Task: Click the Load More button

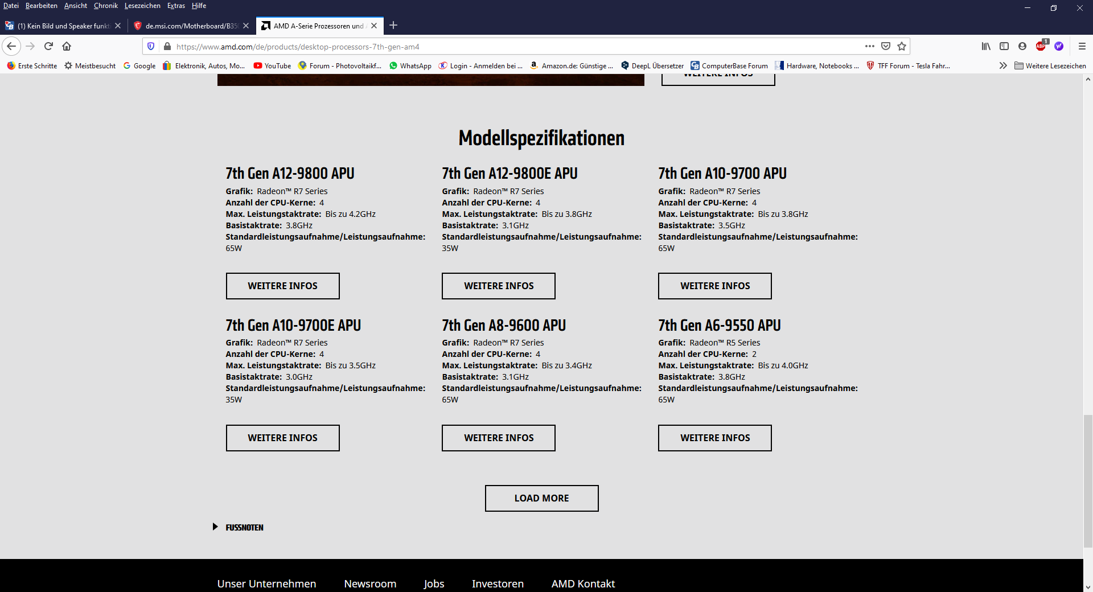Action: [x=541, y=498]
